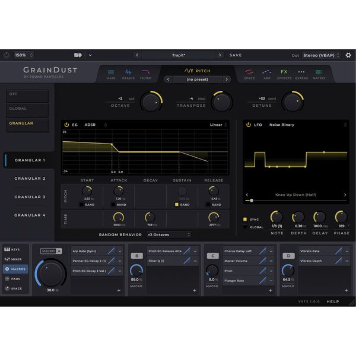
Task: Remove Filter Q (1) from Macro B
Action: [x=195, y=261]
